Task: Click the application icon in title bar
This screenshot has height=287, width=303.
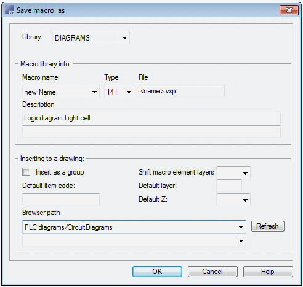Action: click(9, 10)
